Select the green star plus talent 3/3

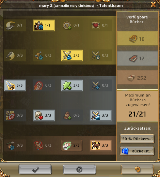tap(72, 85)
